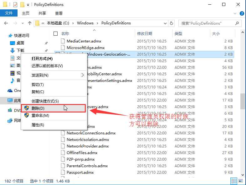Sort files by the 修改日期 column header

point(145,33)
